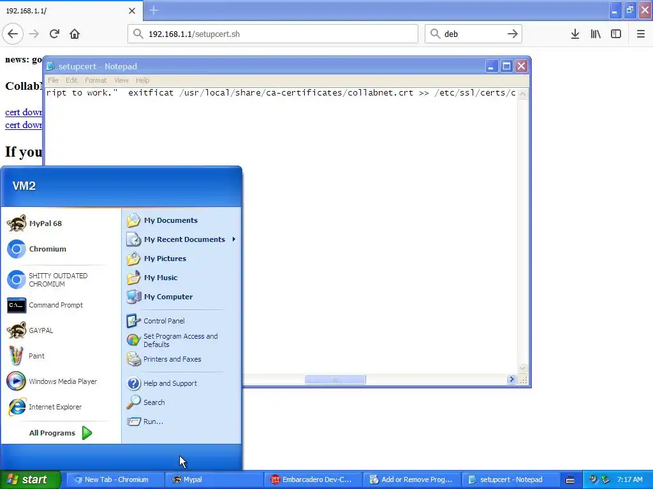Viewport: 653px width, 489px height.
Task: Reload the current browser page
Action: [54, 34]
